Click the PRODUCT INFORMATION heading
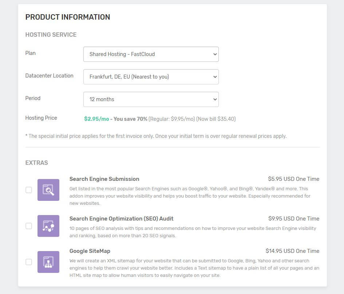The width and height of the screenshot is (344, 294). 67,17
